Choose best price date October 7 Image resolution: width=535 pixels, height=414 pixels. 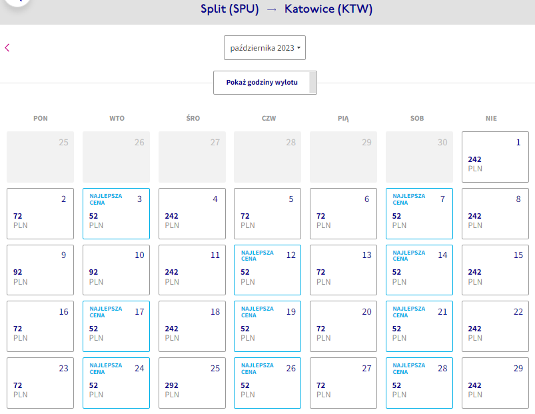419,213
